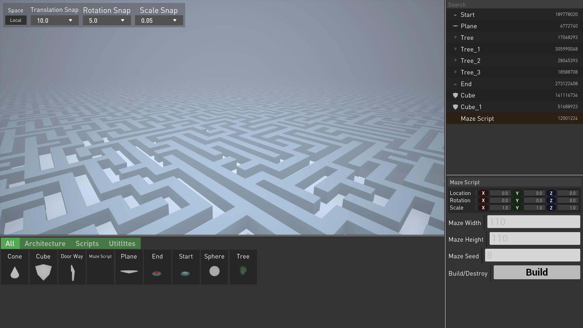Select the Maze Script asset tile
The image size is (583, 328).
tap(101, 267)
